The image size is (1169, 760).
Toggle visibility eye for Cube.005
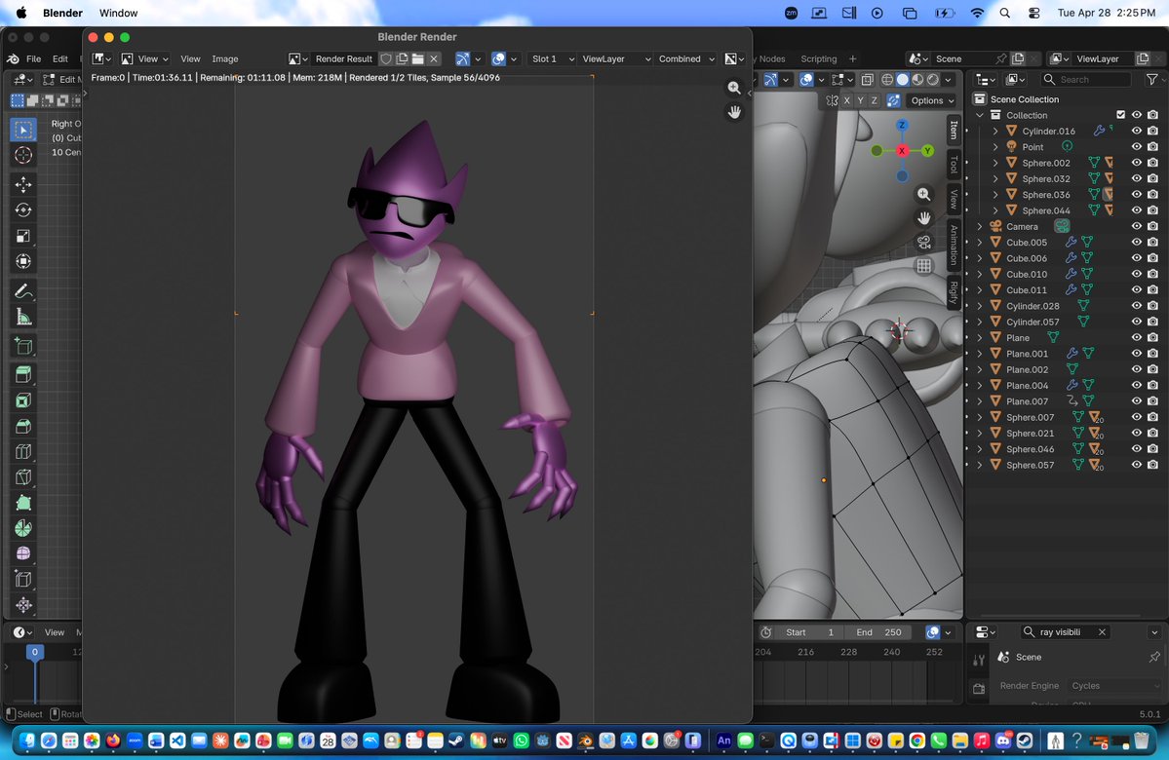click(x=1136, y=243)
